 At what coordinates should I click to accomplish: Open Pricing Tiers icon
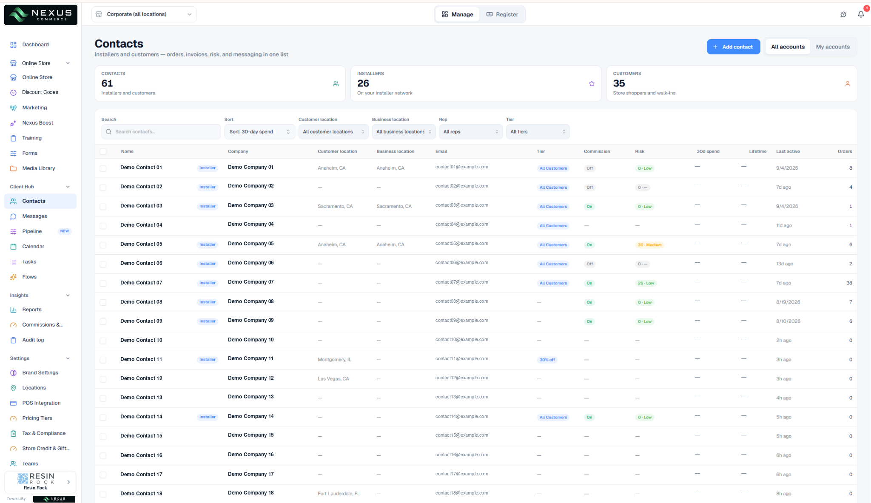[13, 418]
